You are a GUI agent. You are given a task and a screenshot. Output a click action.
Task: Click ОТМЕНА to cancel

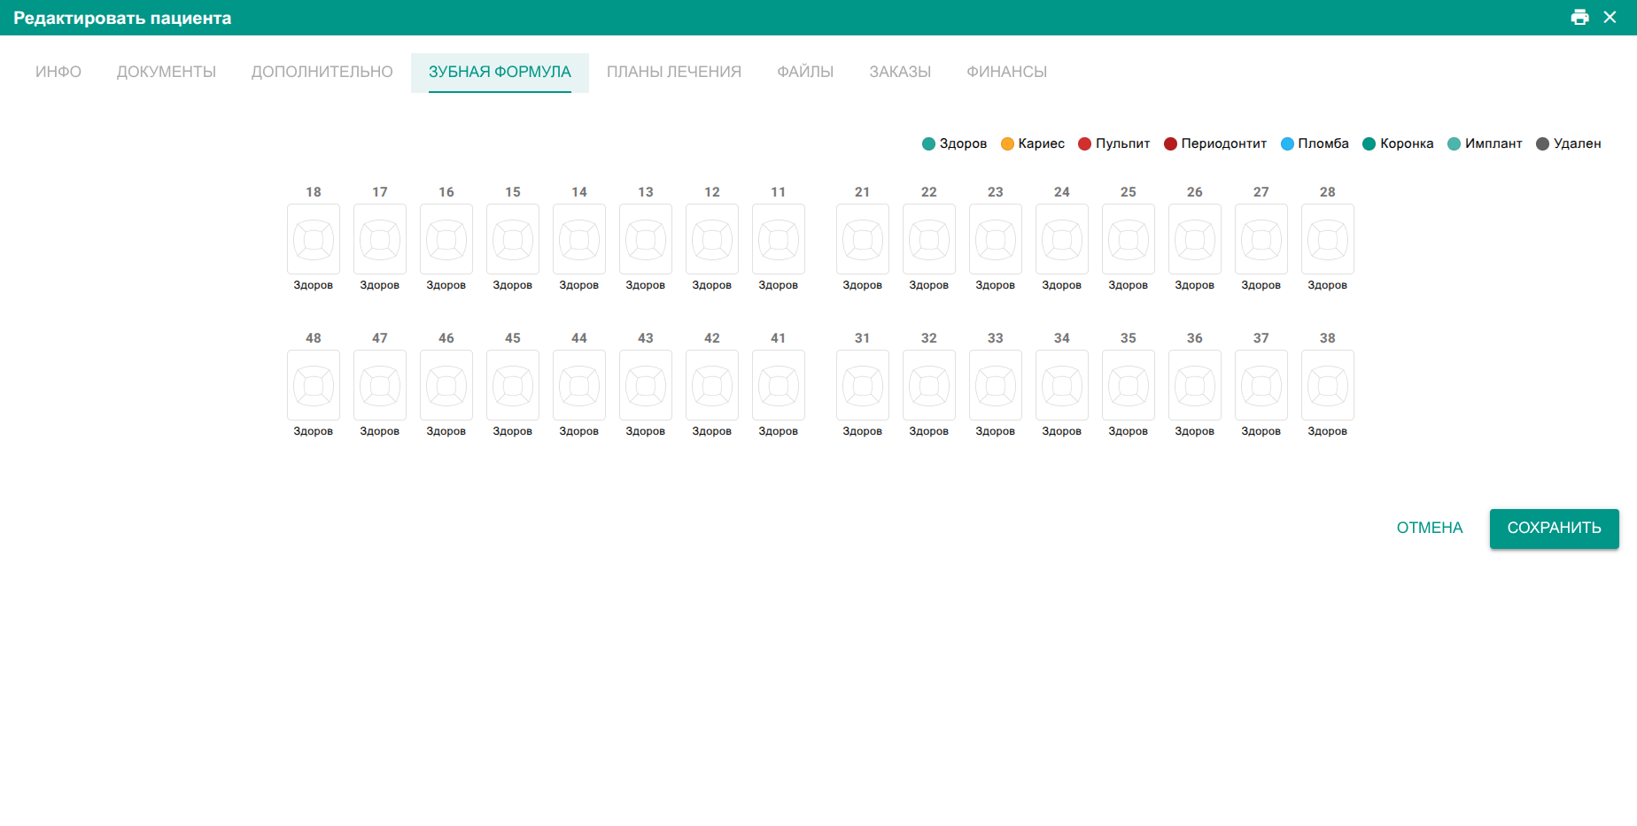[x=1429, y=528]
